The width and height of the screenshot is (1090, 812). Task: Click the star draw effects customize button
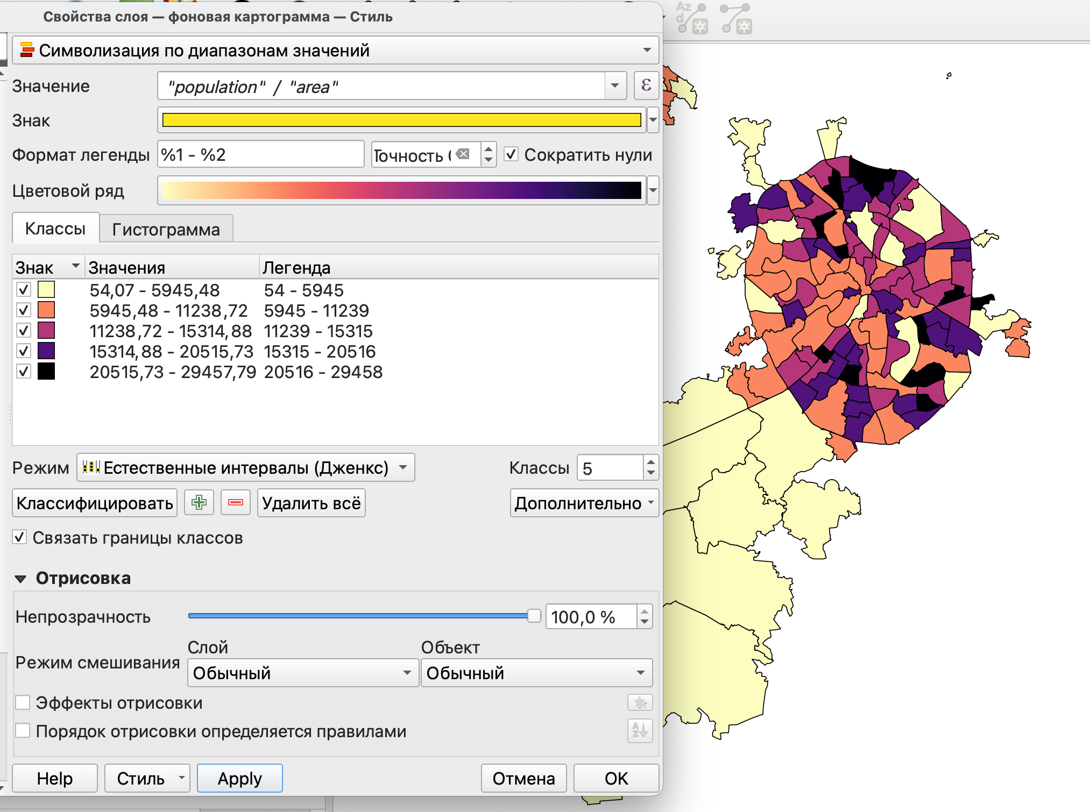640,702
